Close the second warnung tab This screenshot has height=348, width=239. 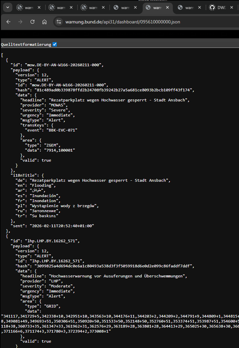click(72, 7)
